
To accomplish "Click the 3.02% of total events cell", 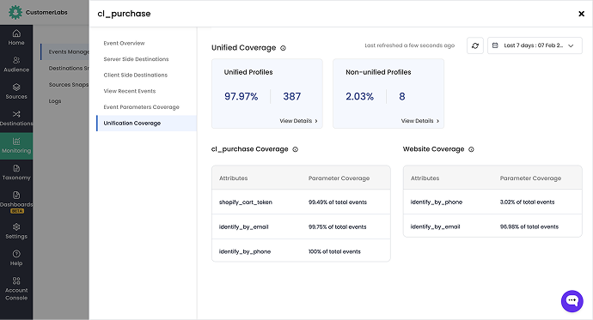I will (527, 202).
